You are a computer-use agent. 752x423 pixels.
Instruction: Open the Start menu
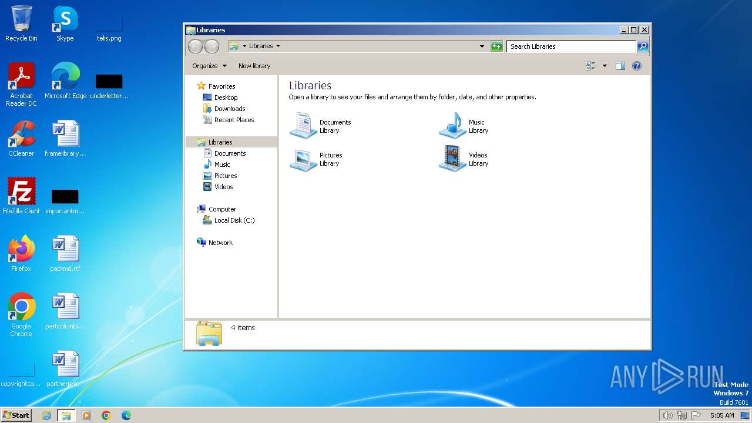click(16, 415)
